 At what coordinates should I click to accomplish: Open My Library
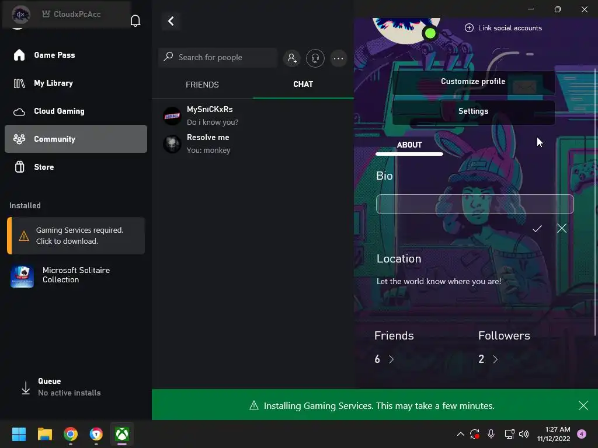(75, 83)
